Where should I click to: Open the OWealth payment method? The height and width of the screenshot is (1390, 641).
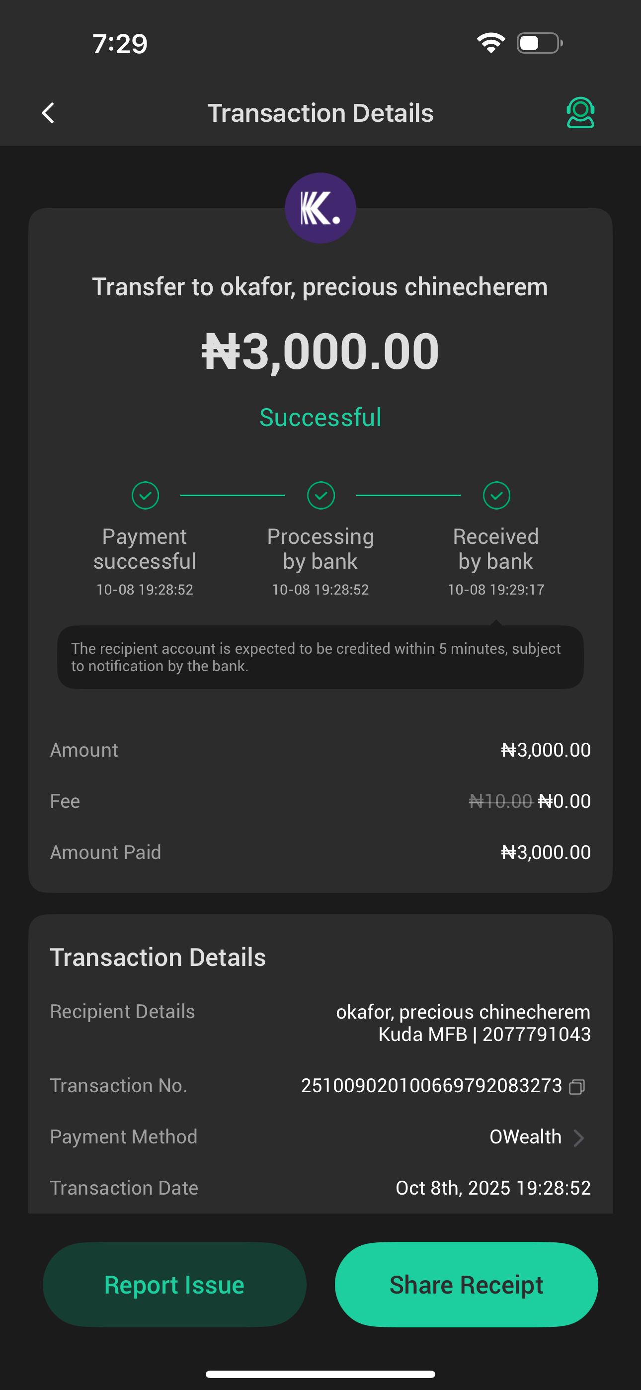click(x=525, y=1137)
